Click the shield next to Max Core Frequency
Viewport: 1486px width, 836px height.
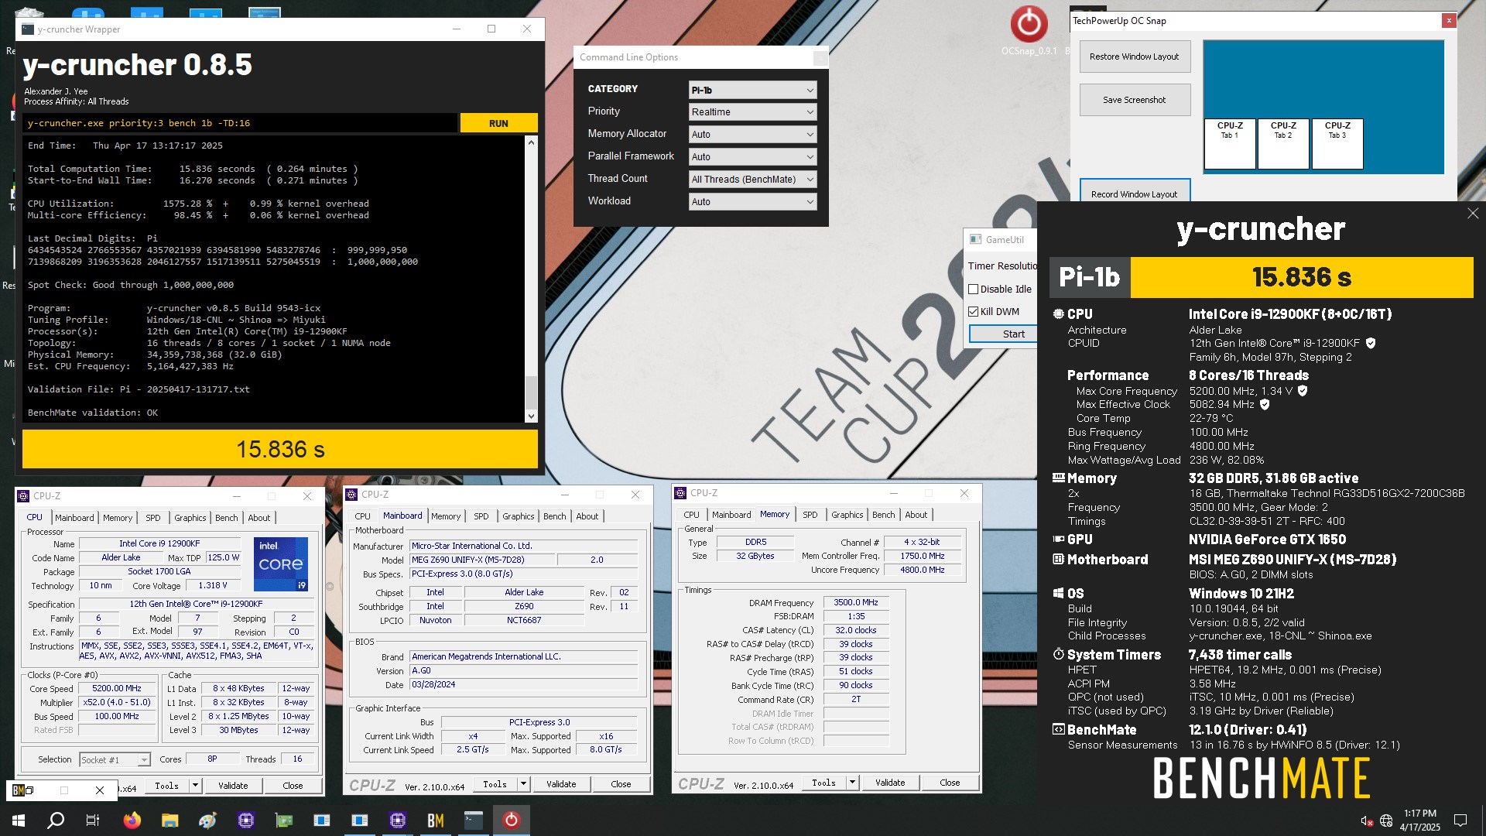[1303, 391]
